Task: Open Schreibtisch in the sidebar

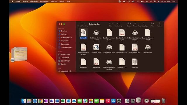Action: tap(65, 61)
